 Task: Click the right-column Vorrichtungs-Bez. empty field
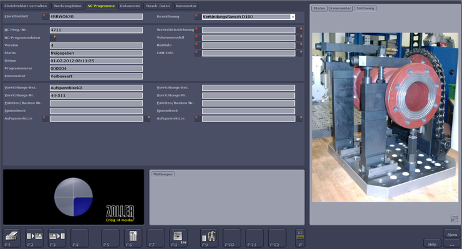point(249,88)
